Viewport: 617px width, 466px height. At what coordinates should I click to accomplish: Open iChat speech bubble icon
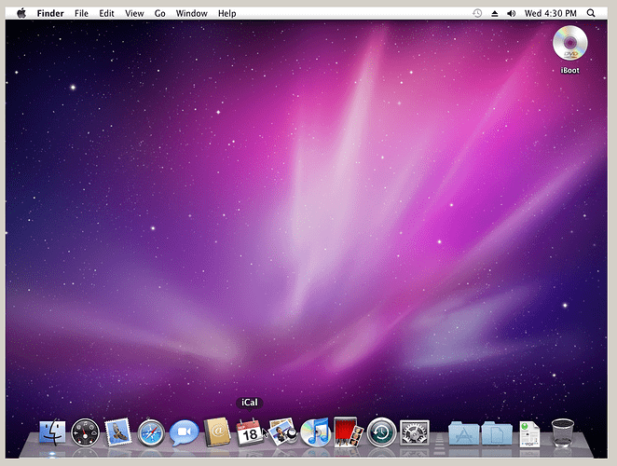pyautogui.click(x=185, y=432)
